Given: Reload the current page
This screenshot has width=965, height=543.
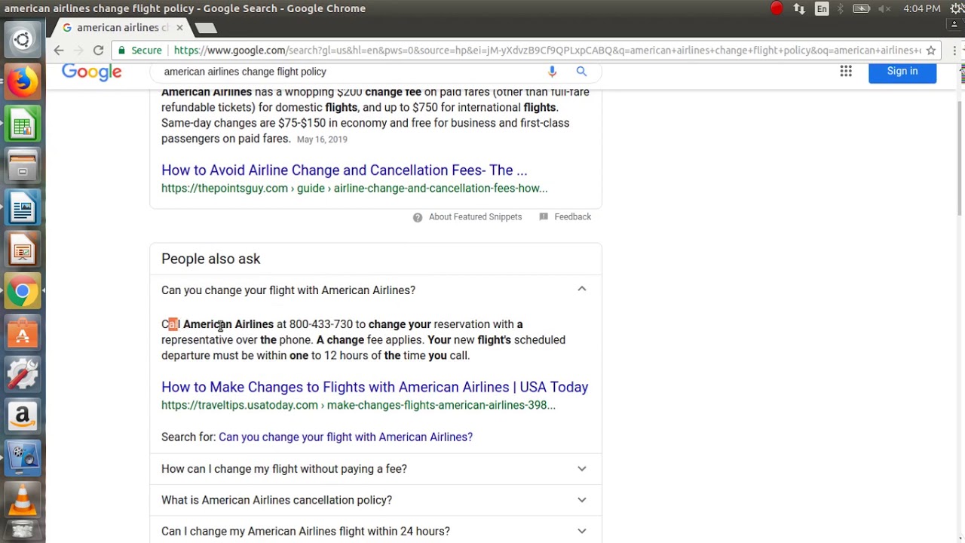Looking at the screenshot, I should click(x=98, y=51).
